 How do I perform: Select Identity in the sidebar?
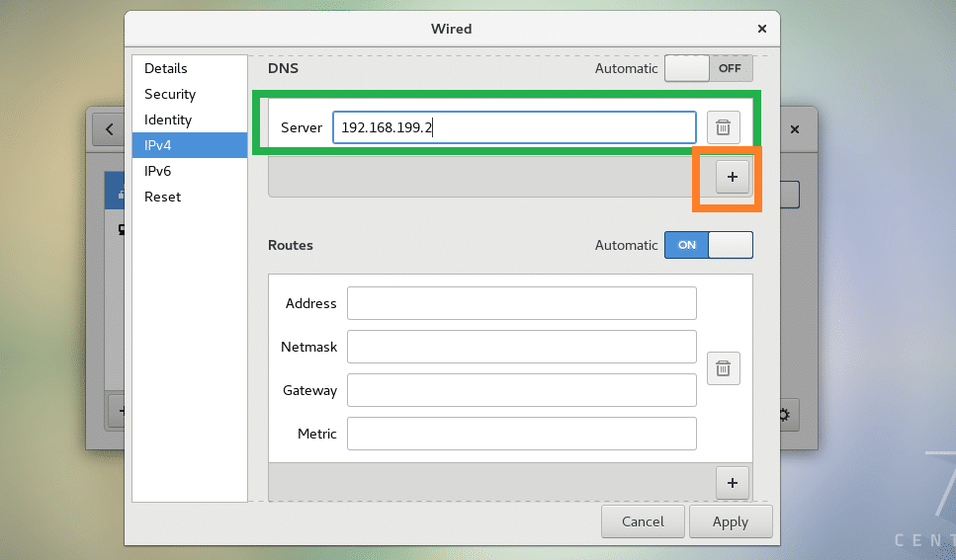tap(168, 120)
